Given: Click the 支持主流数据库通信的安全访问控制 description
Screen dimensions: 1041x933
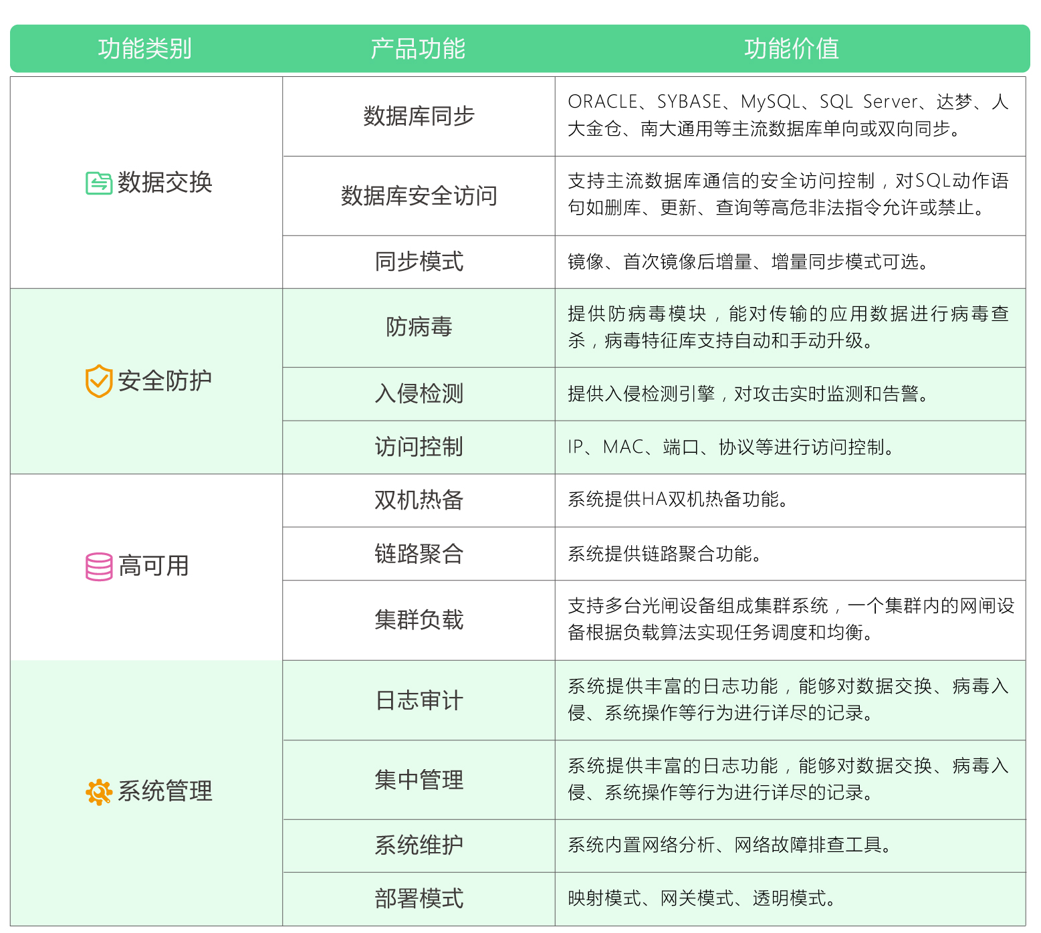Looking at the screenshot, I should 788,194.
